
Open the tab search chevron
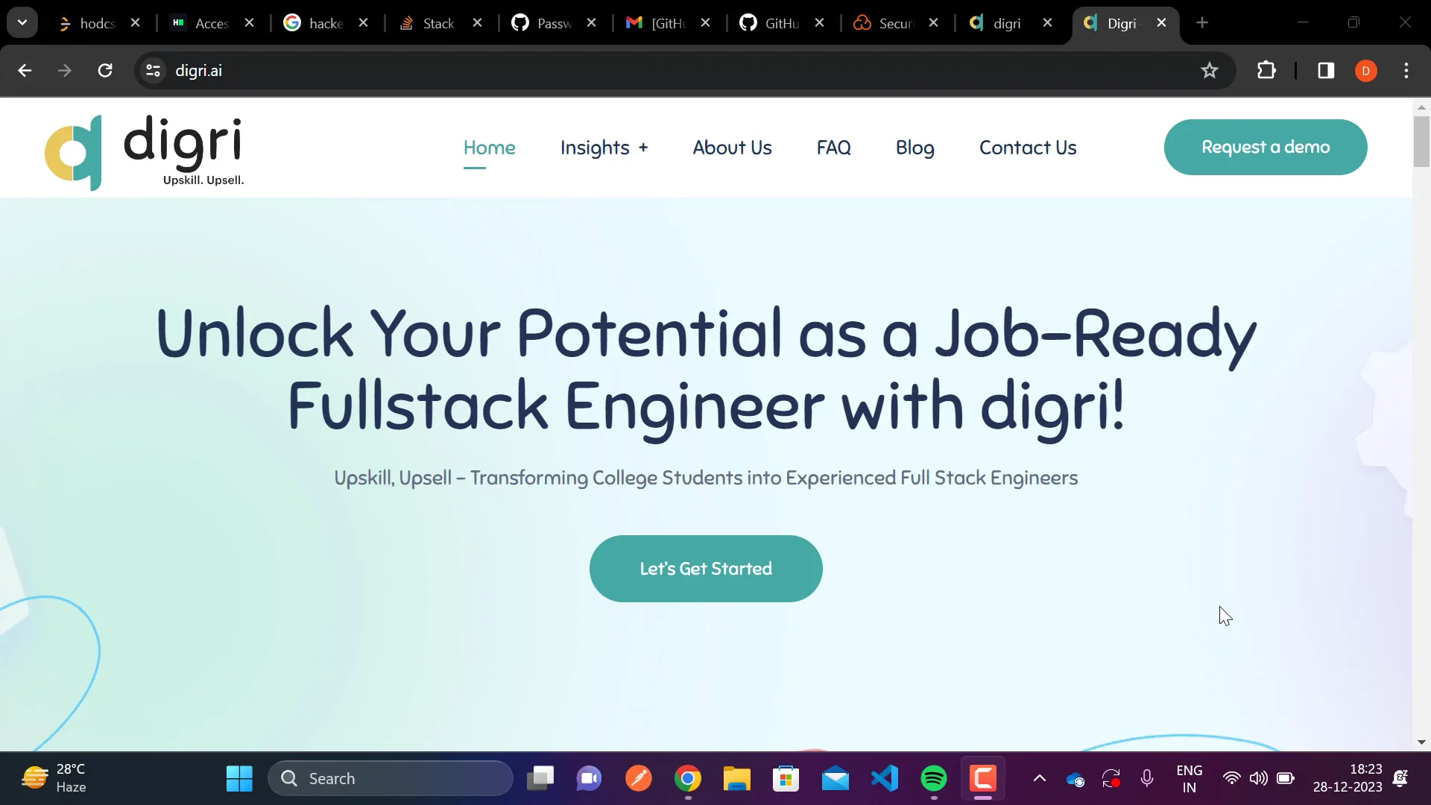pos(22,22)
